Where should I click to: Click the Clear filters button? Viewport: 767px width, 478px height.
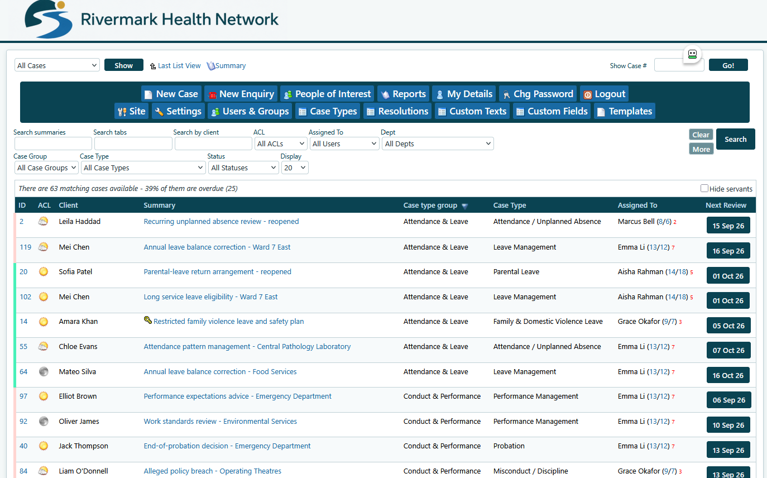point(701,135)
